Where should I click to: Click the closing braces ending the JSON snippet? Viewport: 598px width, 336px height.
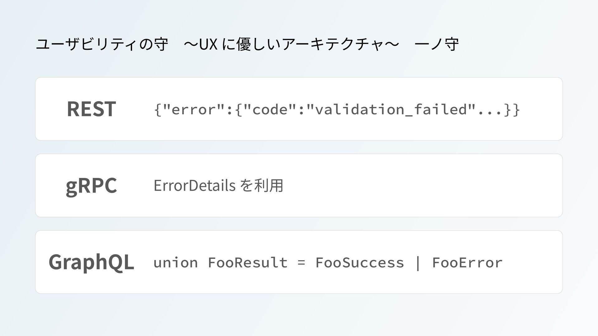click(512, 109)
